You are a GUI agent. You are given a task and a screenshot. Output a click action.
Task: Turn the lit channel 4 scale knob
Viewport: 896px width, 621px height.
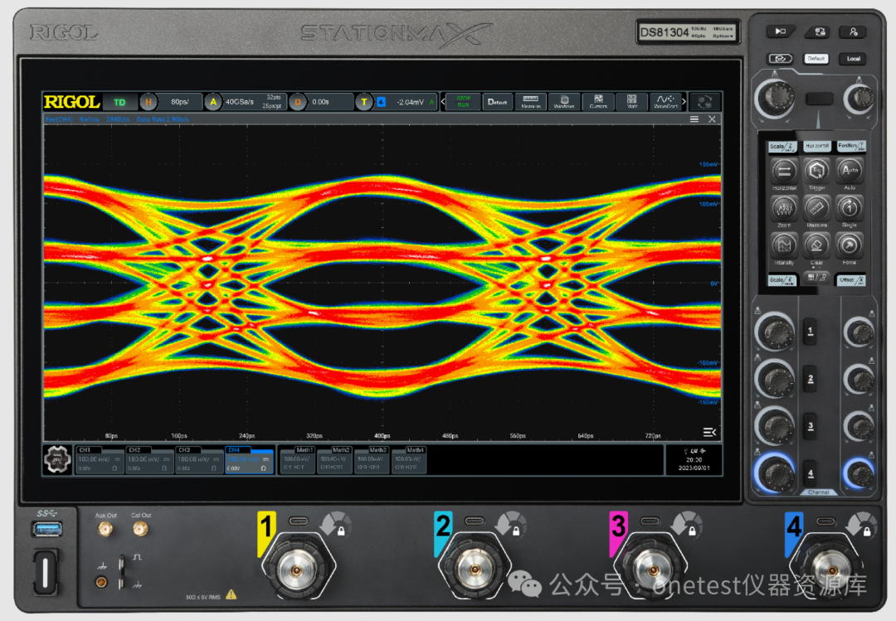pos(775,473)
